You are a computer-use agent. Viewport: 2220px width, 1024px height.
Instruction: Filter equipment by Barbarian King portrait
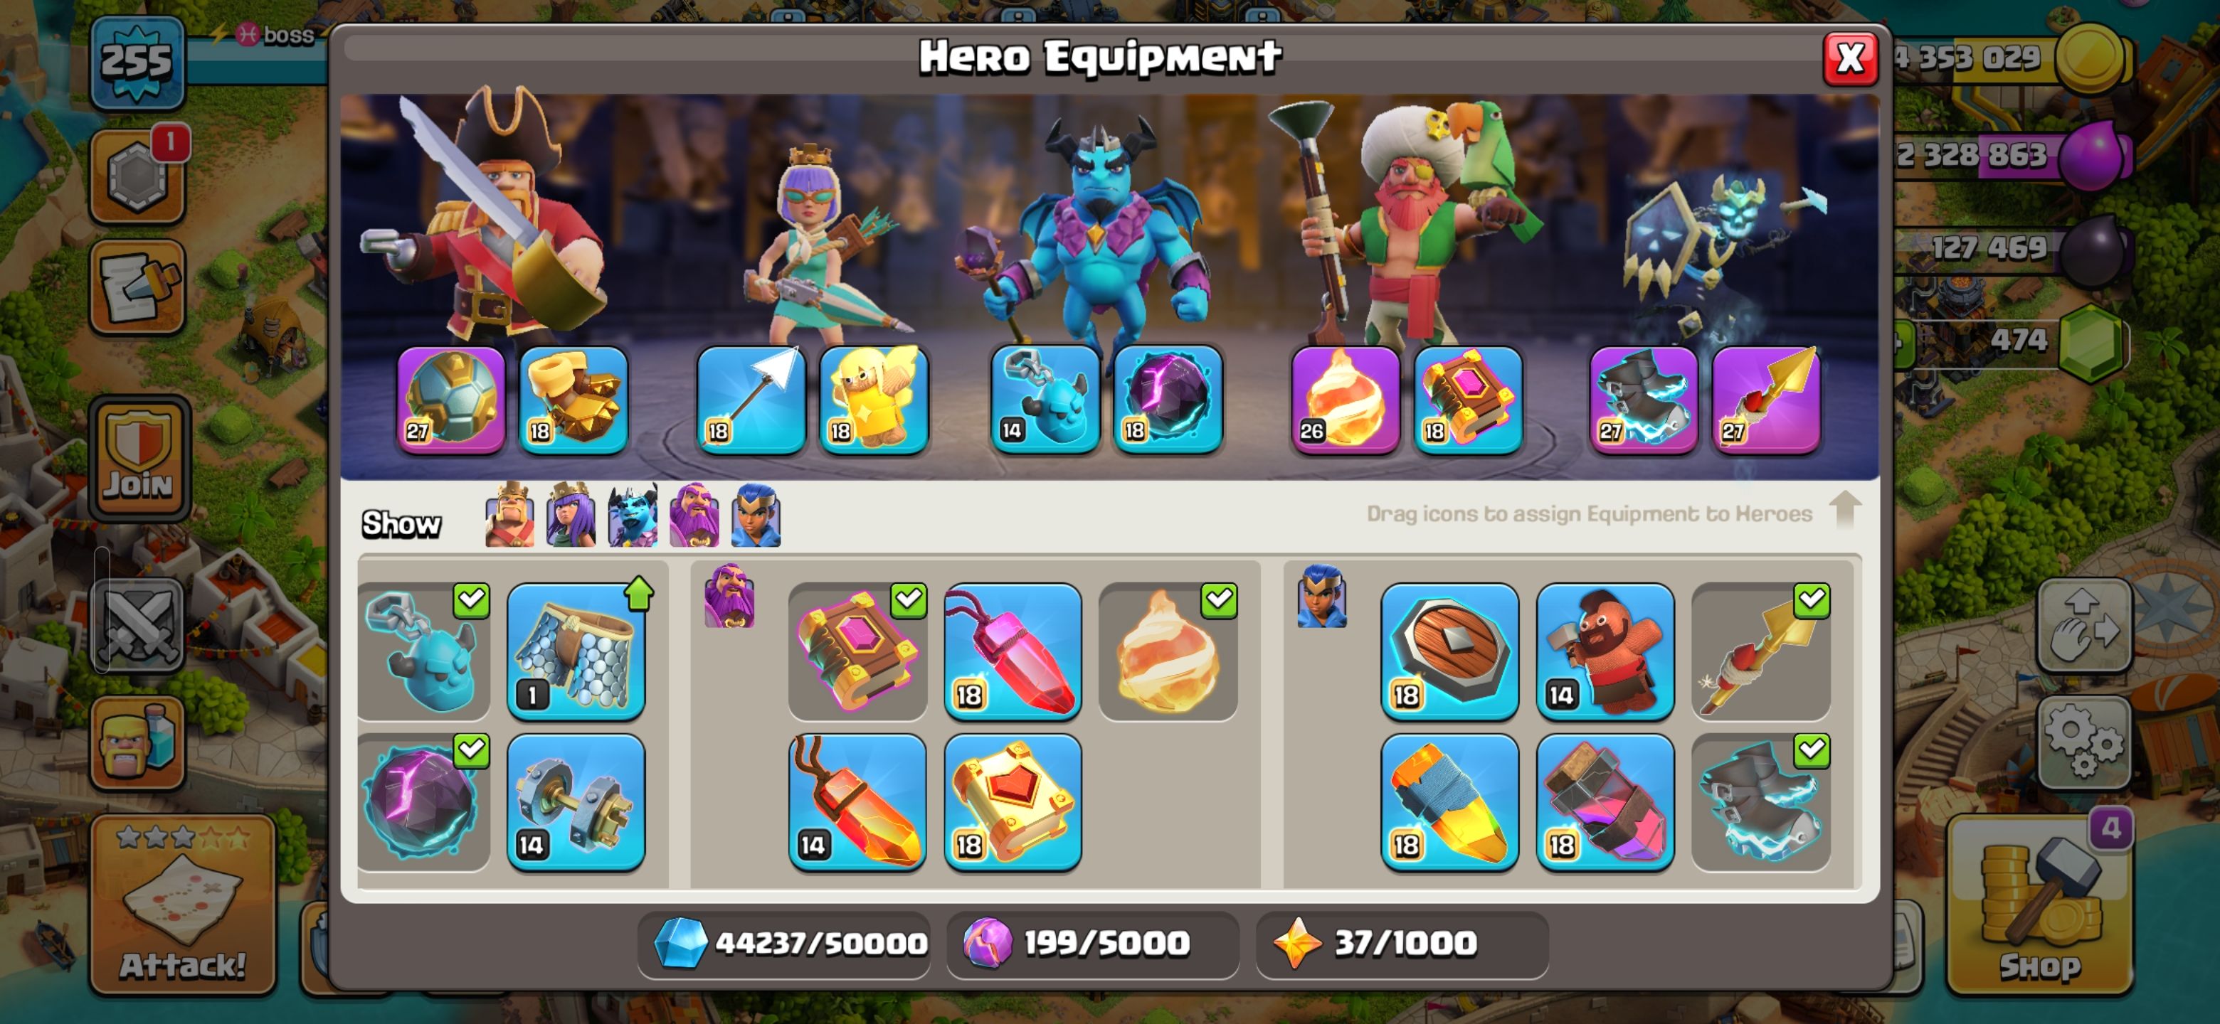(509, 516)
